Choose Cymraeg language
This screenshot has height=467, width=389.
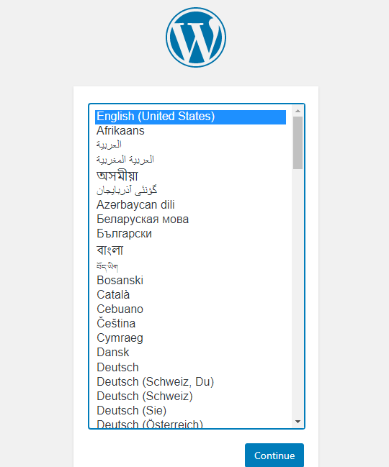pos(190,338)
